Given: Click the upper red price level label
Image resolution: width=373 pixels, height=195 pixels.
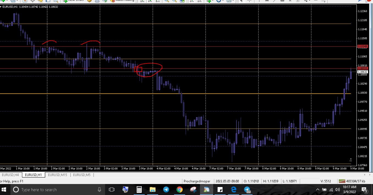Looking at the screenshot, I should click(362, 46).
